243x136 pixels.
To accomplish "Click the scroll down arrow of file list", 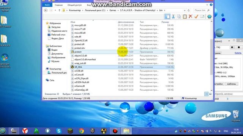I will point(211,90).
